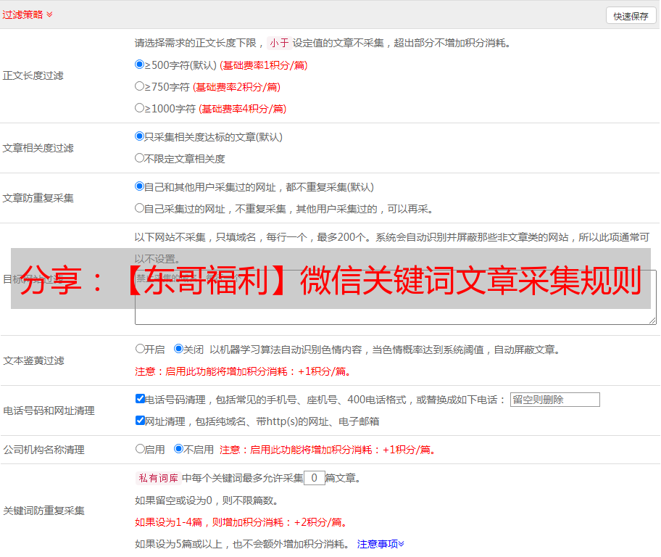
Task: Click the 私有词库 tag
Action: tap(157, 478)
